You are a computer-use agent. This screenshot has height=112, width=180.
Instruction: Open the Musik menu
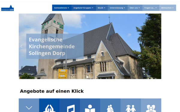tap(102, 8)
